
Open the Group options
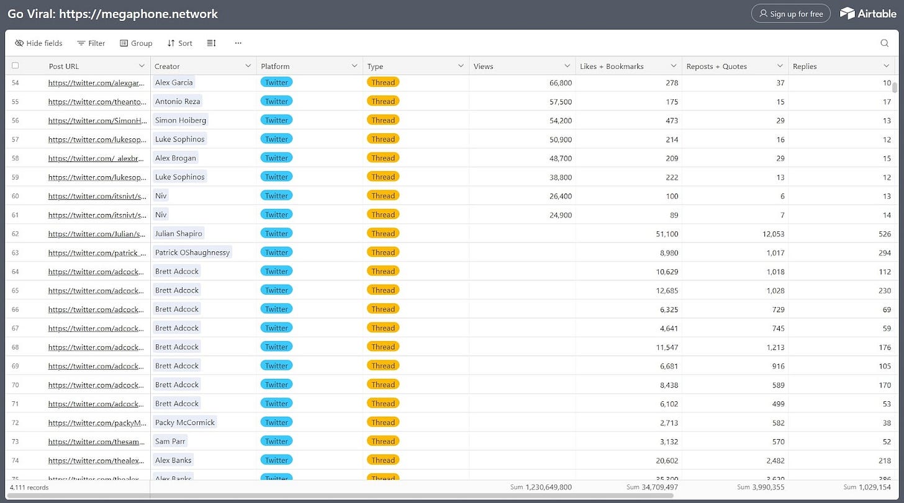[x=136, y=43]
